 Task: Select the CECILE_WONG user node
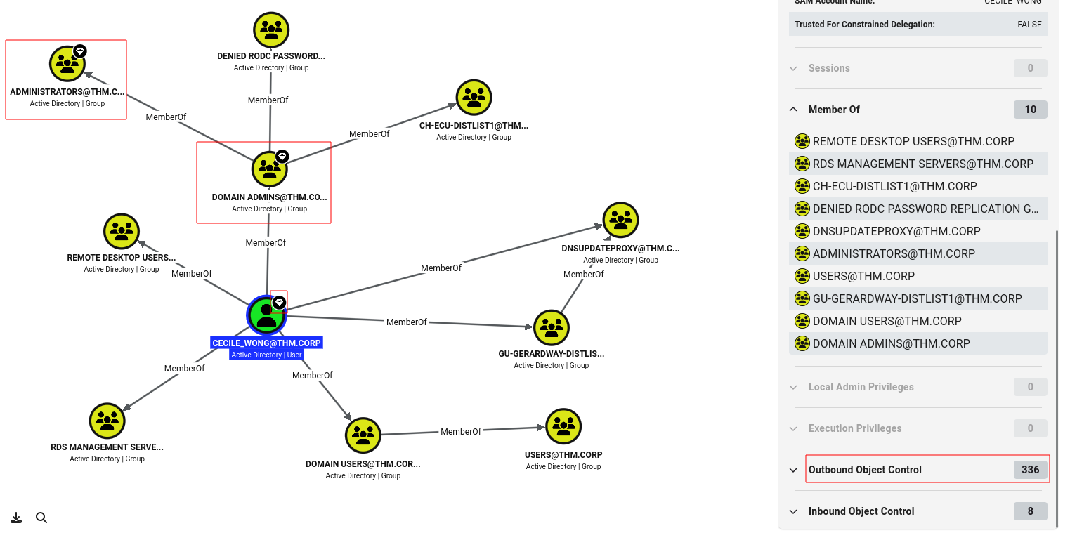(266, 316)
